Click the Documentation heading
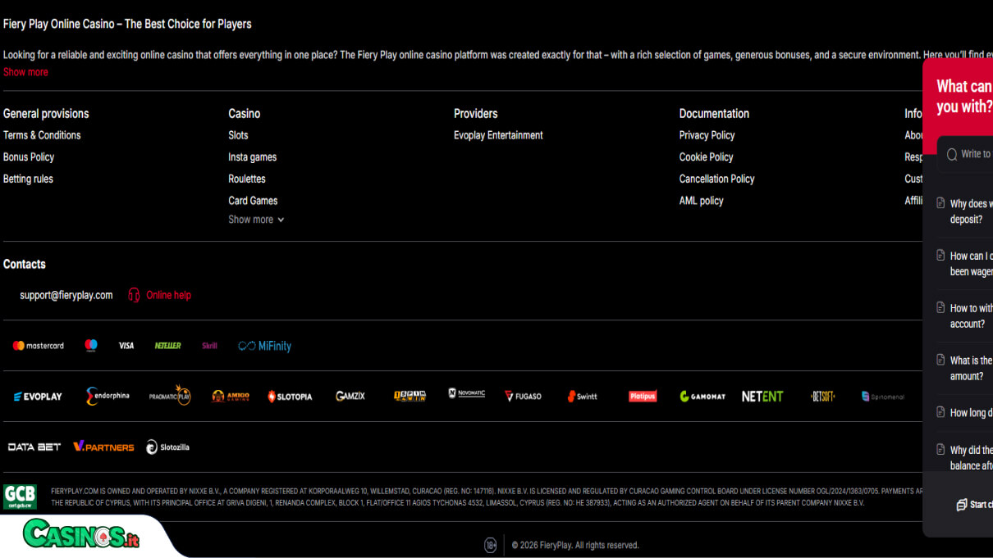The image size is (993, 558). pos(714,114)
